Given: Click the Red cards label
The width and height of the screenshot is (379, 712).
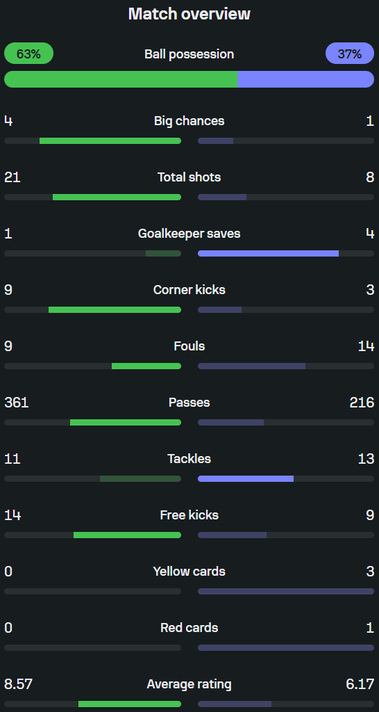Looking at the screenshot, I should click(x=189, y=628).
